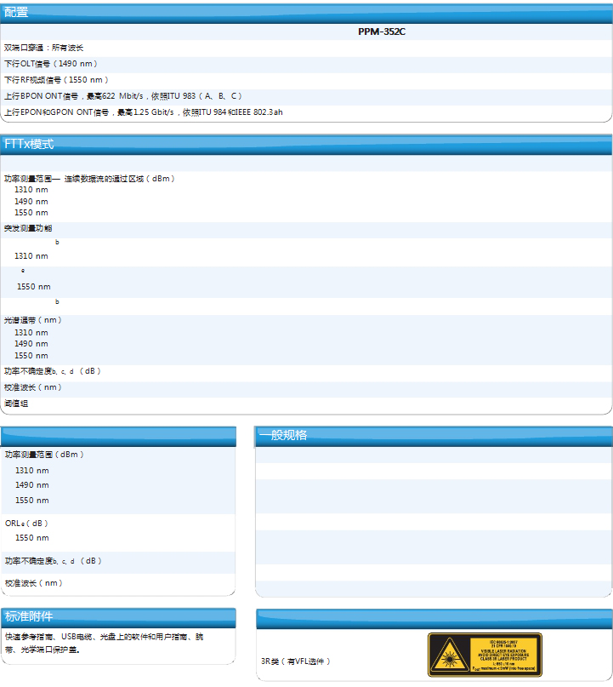The image size is (613, 687).
Task: Select the 配置 section header
Action: pos(17,13)
